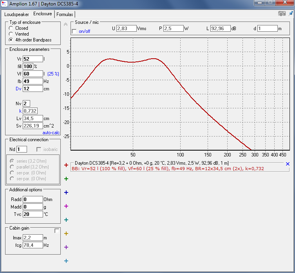Image resolution: width=295 pixels, height=273 pixels.
Task: Click the k field showing 0,732
Action: [30, 111]
